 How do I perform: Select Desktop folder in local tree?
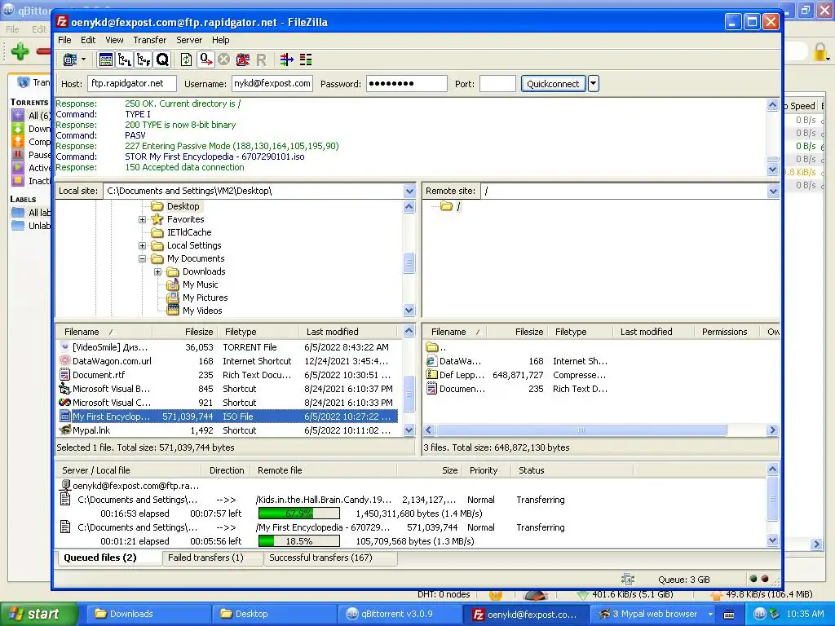(183, 206)
